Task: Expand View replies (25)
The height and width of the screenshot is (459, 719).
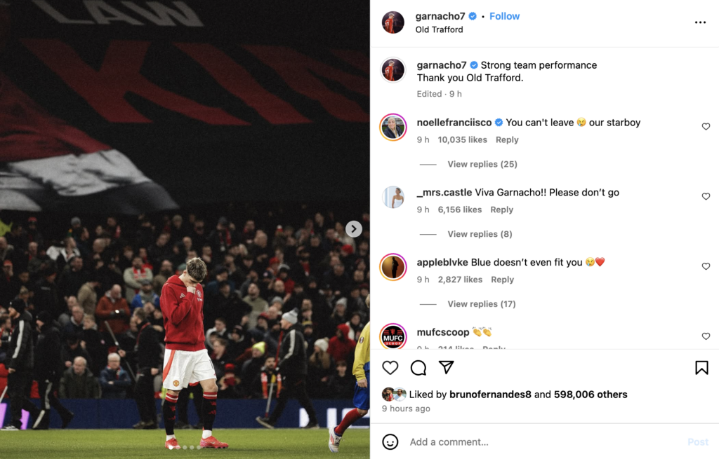Action: tap(482, 164)
